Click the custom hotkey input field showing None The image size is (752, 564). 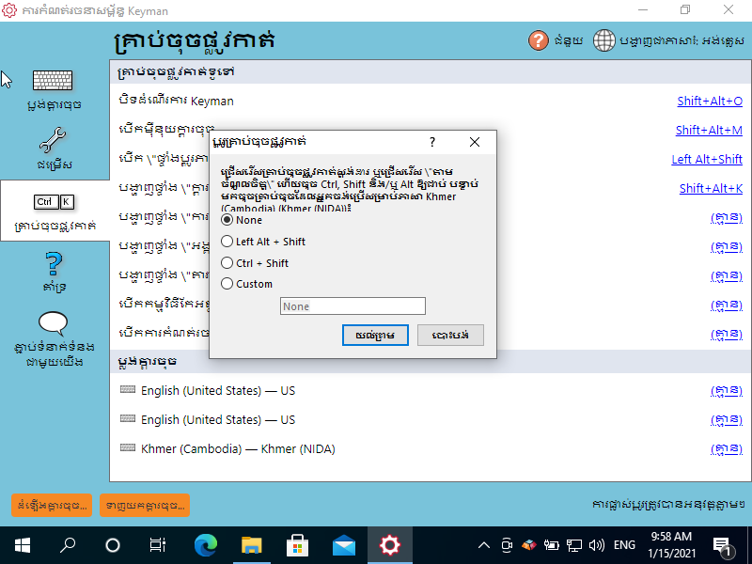[x=352, y=306]
